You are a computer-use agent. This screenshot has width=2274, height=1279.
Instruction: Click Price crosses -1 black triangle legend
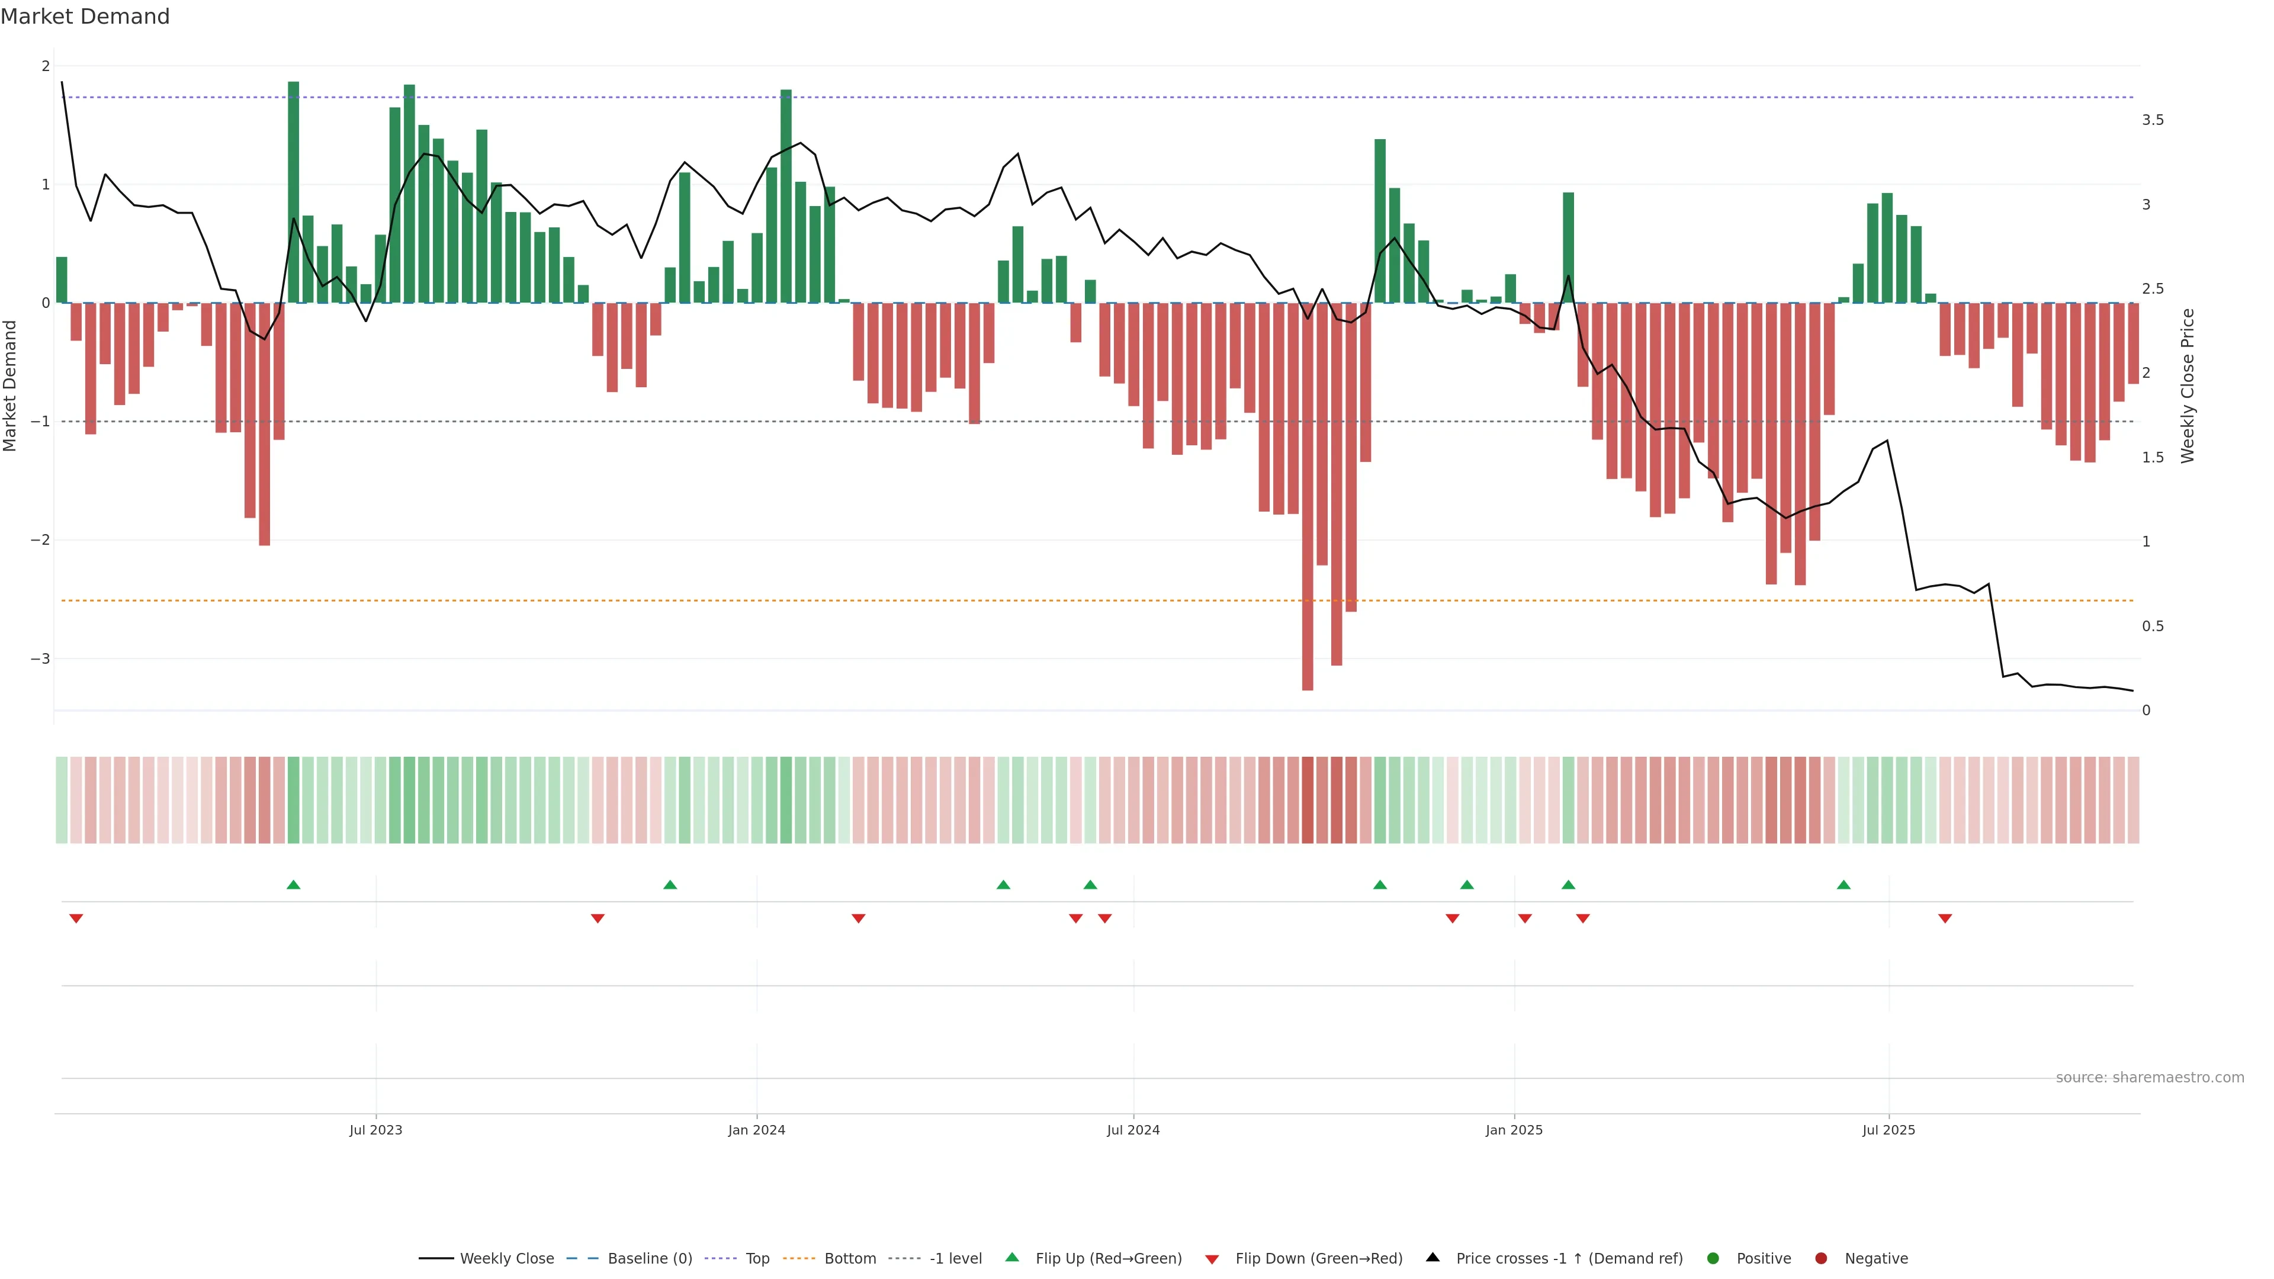(x=1433, y=1257)
